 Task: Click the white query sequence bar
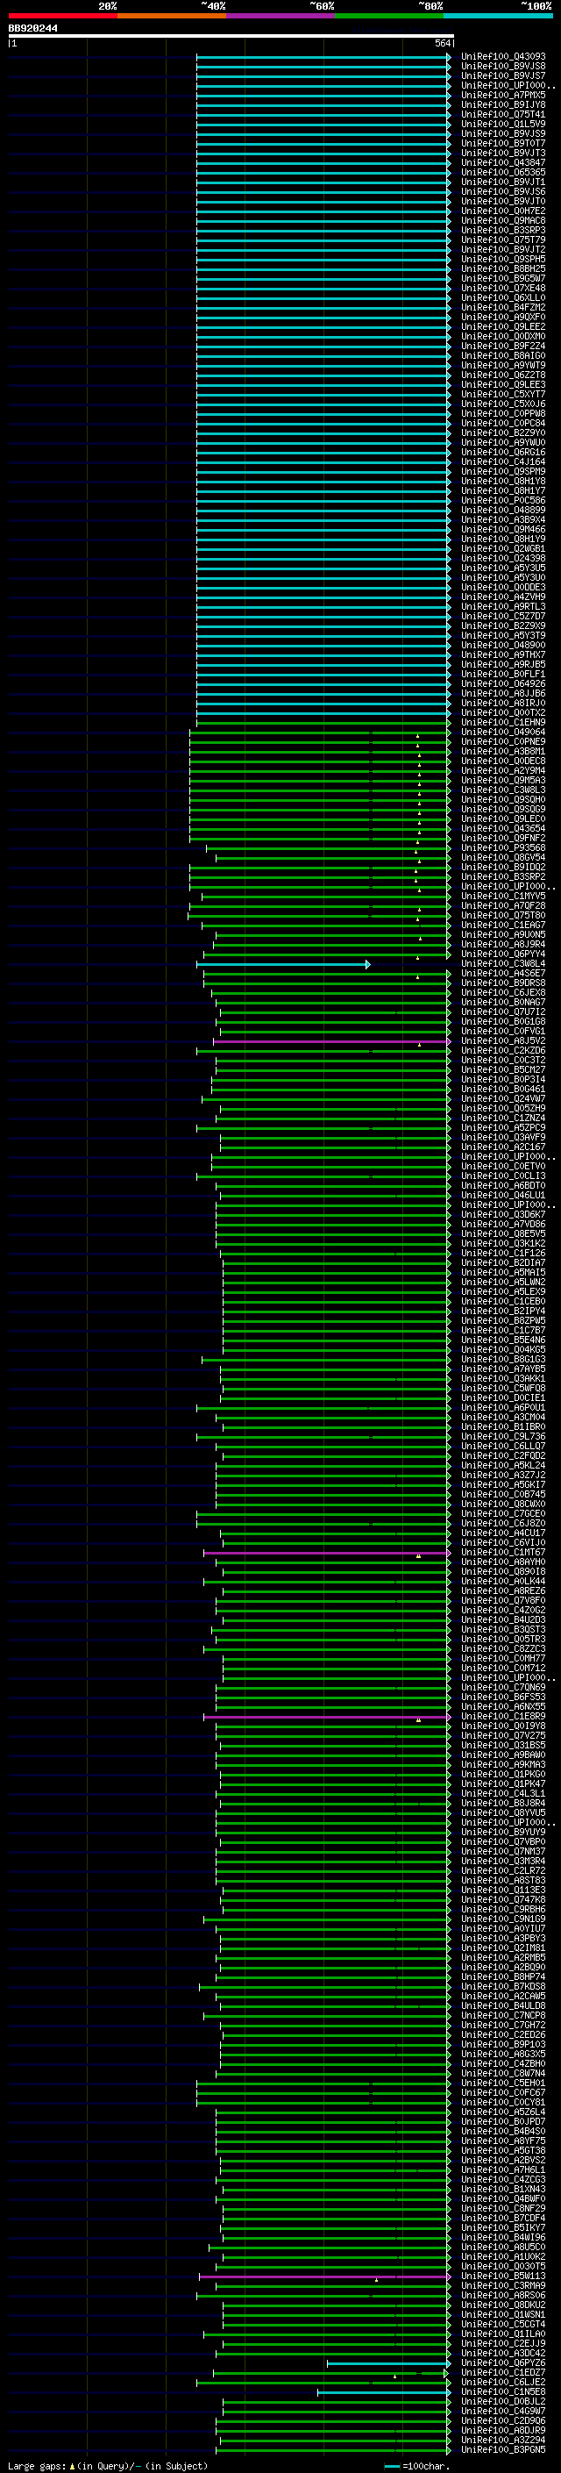(231, 35)
